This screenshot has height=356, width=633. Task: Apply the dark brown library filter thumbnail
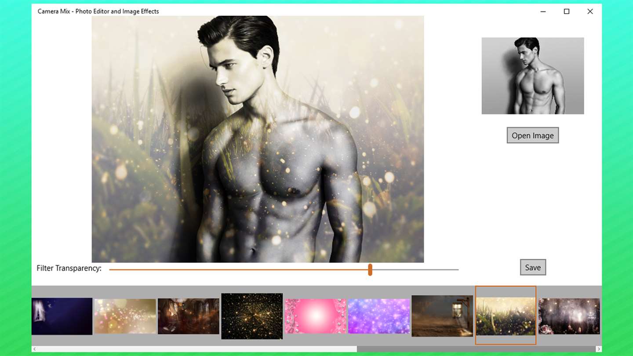(189, 316)
